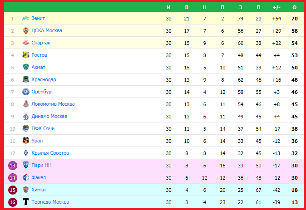The image size is (306, 210).
Task: Click the Khimki club crest icon
Action: click(26, 190)
